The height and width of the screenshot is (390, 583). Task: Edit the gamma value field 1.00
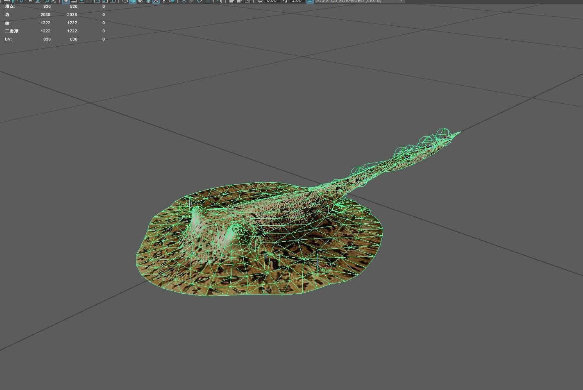pos(297,1)
